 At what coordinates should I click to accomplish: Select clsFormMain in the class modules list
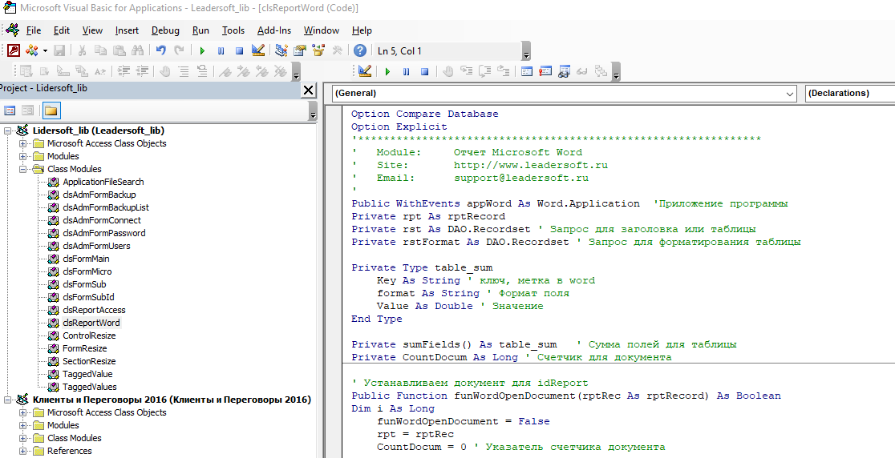(x=86, y=259)
